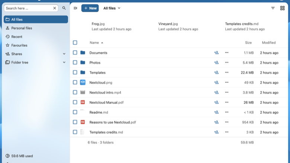Check the Documents row checkbox
Image resolution: width=290 pixels, height=163 pixels.
pyautogui.click(x=75, y=53)
